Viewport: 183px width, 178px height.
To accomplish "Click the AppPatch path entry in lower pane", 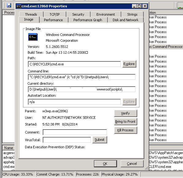I will 166,153.
